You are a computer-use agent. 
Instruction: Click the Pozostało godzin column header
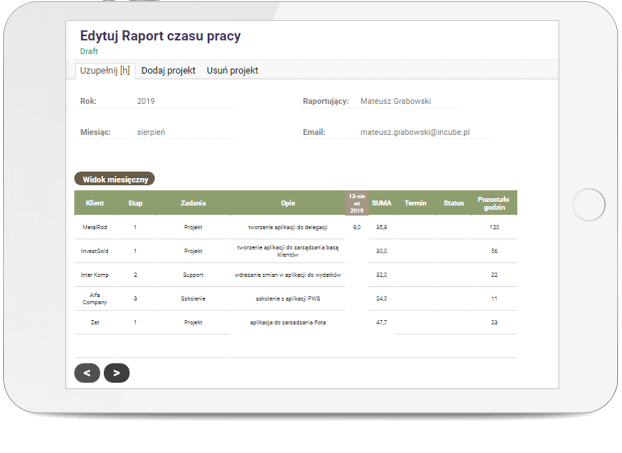click(x=494, y=203)
